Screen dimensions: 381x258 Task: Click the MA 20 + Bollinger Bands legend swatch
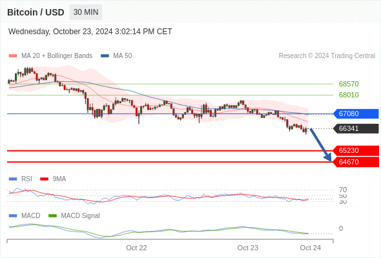coord(13,56)
